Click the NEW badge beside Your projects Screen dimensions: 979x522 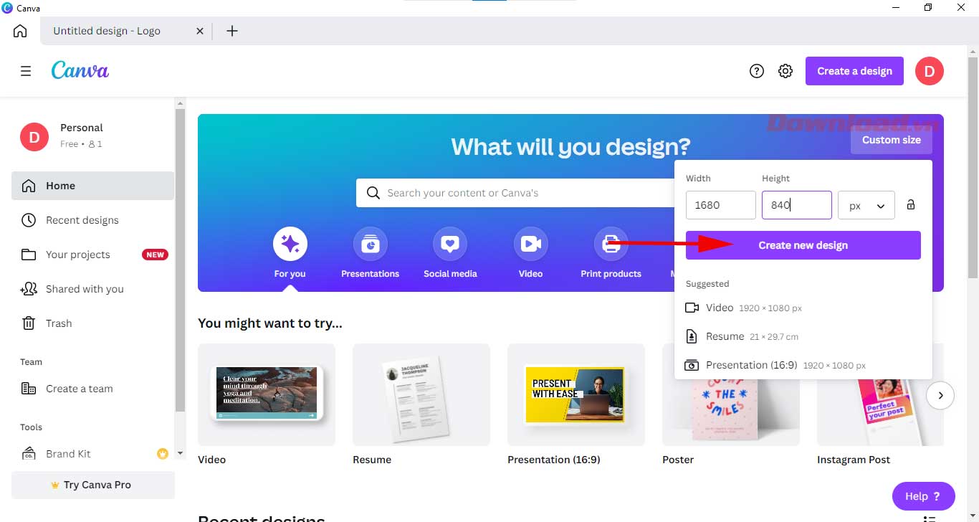point(156,255)
